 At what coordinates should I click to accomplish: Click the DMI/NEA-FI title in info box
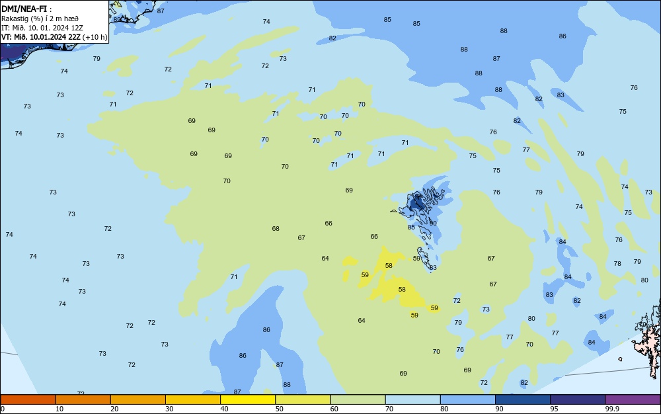[x=24, y=9]
